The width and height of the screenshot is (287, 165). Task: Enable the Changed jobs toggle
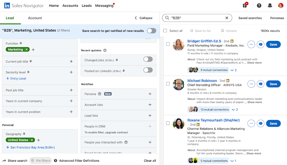tap(148, 59)
